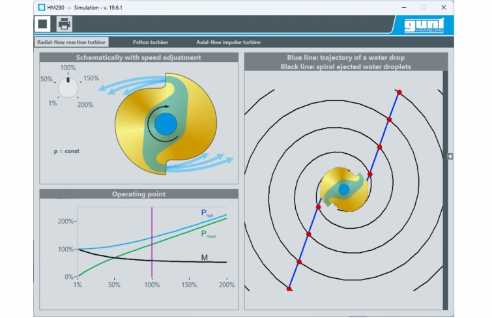The image size is (492, 318).
Task: Click the speed adjustment rotary knob
Action: 67,88
